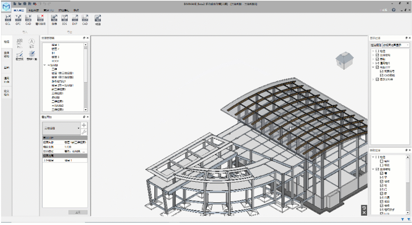Open the 主体结构 left sidebar tab
The height and width of the screenshot is (225, 412).
pyautogui.click(x=7, y=54)
